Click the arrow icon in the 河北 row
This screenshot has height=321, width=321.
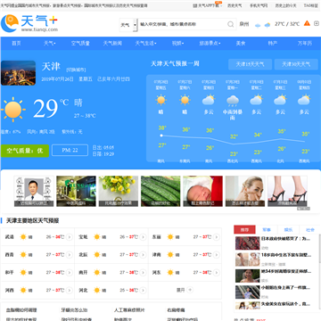(143, 290)
